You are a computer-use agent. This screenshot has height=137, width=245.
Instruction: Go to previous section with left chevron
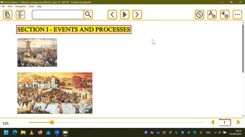(x=112, y=14)
